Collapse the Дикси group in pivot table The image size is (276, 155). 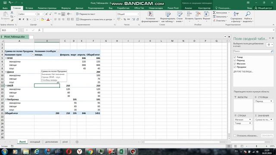6,72
